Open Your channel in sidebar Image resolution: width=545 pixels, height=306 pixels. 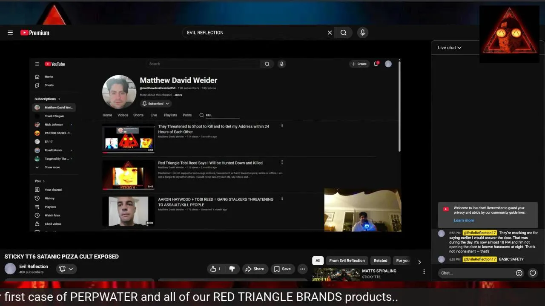54,190
